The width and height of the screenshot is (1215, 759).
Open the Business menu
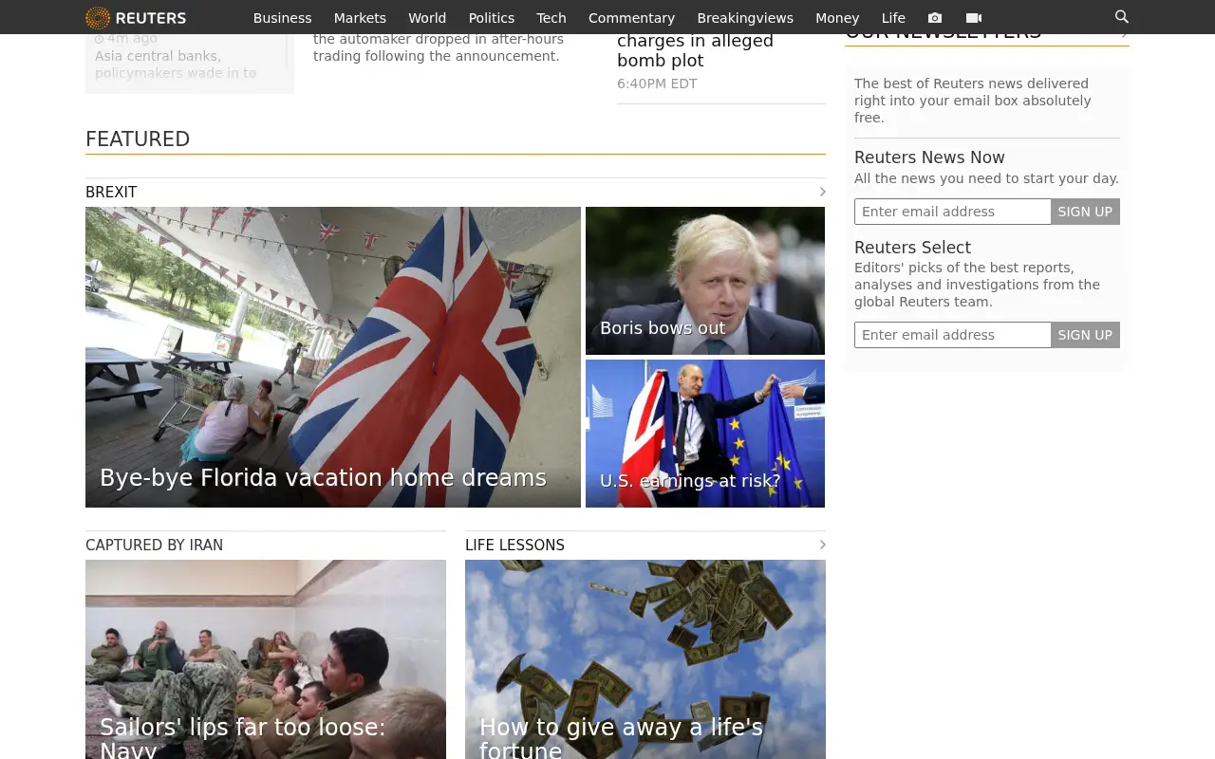pos(282,18)
